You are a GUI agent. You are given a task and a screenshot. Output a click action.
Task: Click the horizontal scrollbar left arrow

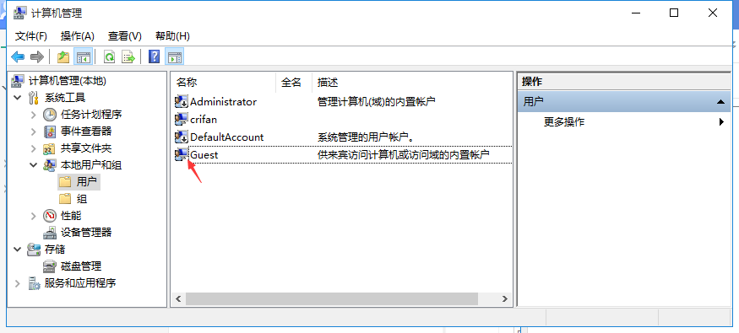tap(178, 298)
